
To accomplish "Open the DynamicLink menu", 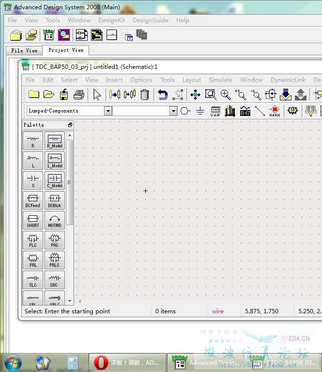I will point(288,80).
